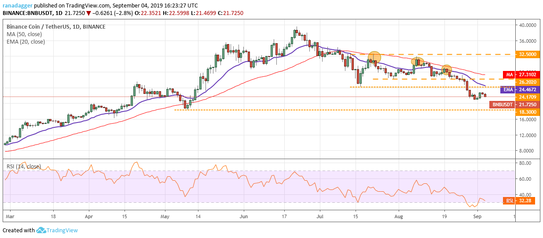Click the Aug date label on time axis
This screenshot has height=238, width=543.
tap(398, 217)
